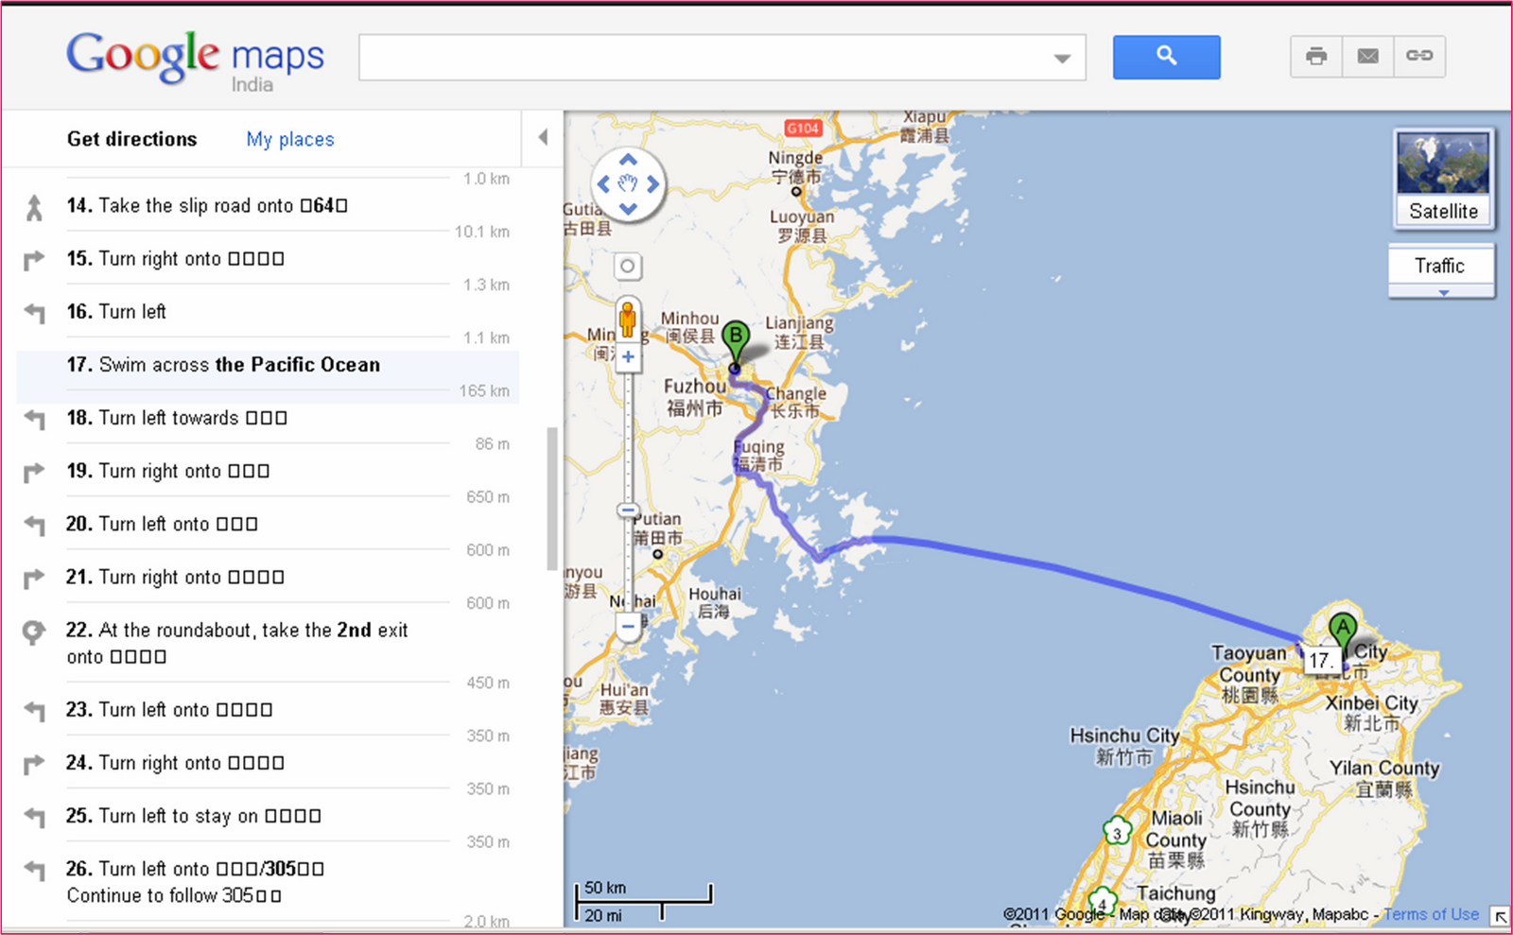Click the Ningde city label
The image size is (1513, 935).
795,166
